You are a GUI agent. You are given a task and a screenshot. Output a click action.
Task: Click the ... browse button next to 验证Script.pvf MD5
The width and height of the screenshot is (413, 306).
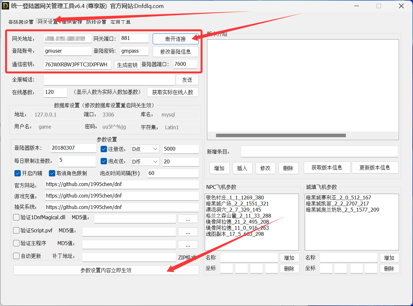pos(188,232)
